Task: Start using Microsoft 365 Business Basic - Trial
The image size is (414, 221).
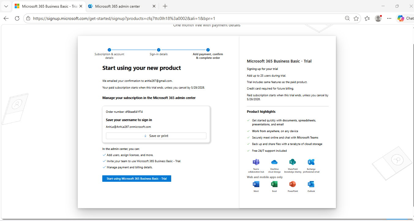Action: click(x=137, y=178)
